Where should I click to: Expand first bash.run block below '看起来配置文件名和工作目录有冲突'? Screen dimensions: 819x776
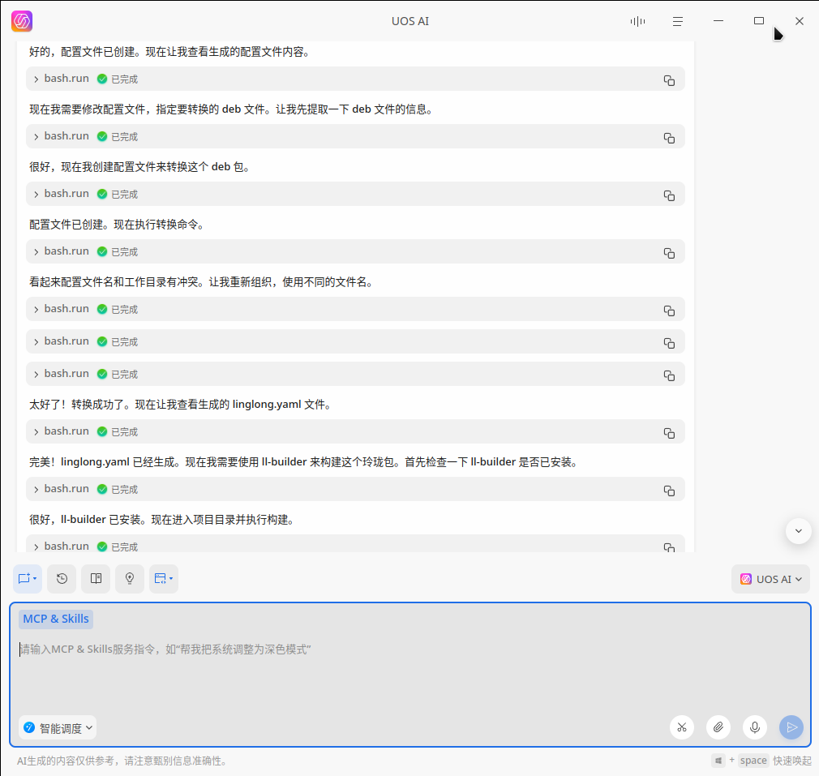click(36, 309)
